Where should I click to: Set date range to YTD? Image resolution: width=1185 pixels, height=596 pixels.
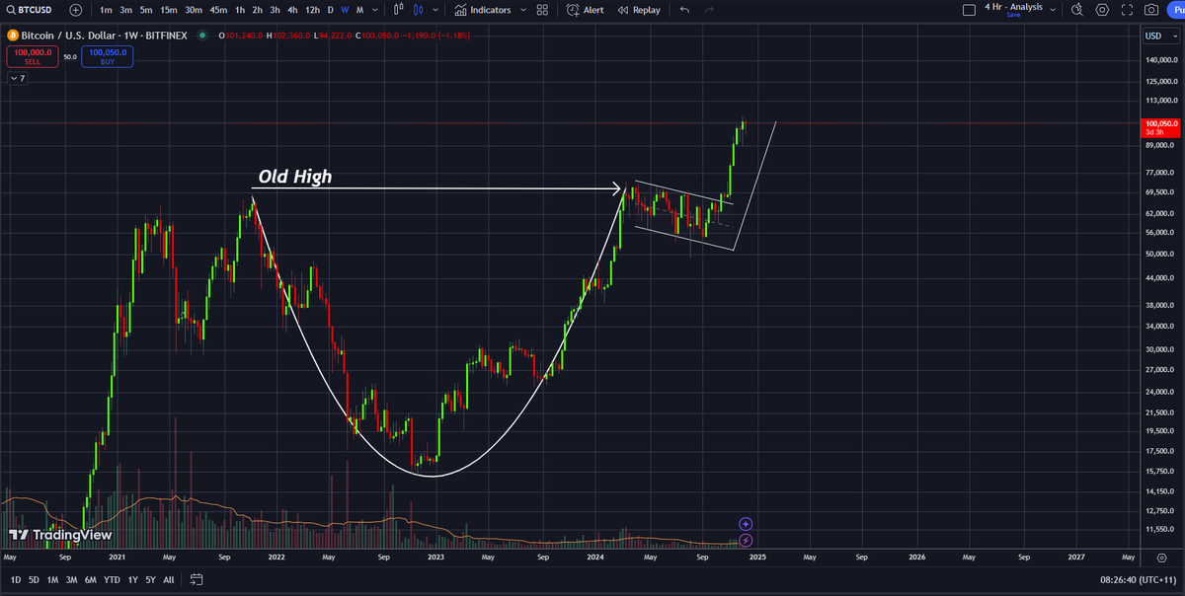pos(112,579)
